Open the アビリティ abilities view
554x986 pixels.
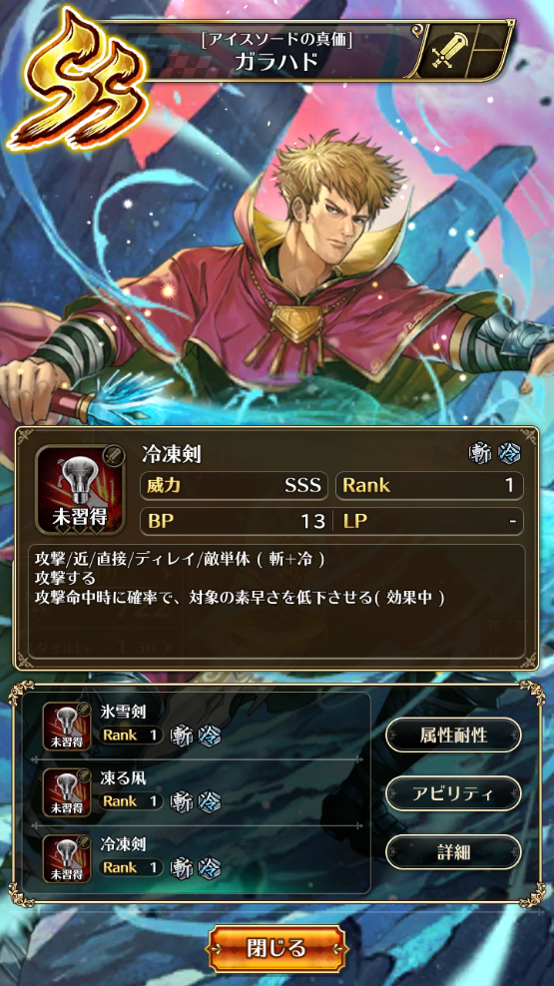click(x=453, y=793)
